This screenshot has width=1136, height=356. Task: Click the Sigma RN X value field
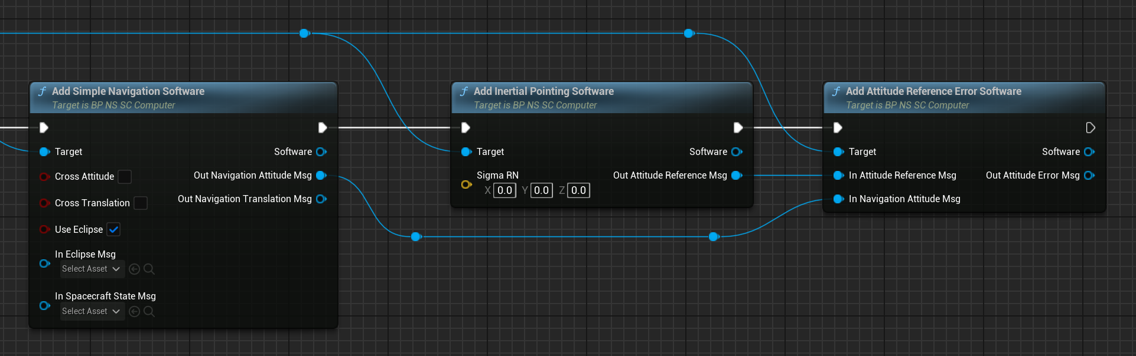(x=504, y=190)
